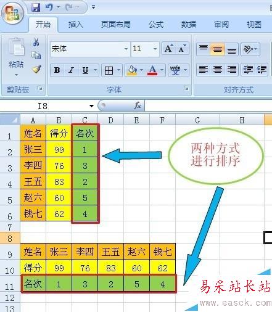Open the font size 11 dropdown

(x=155, y=49)
